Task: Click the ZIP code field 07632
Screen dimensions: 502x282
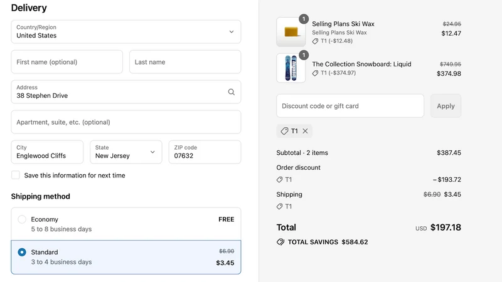Action: [205, 152]
